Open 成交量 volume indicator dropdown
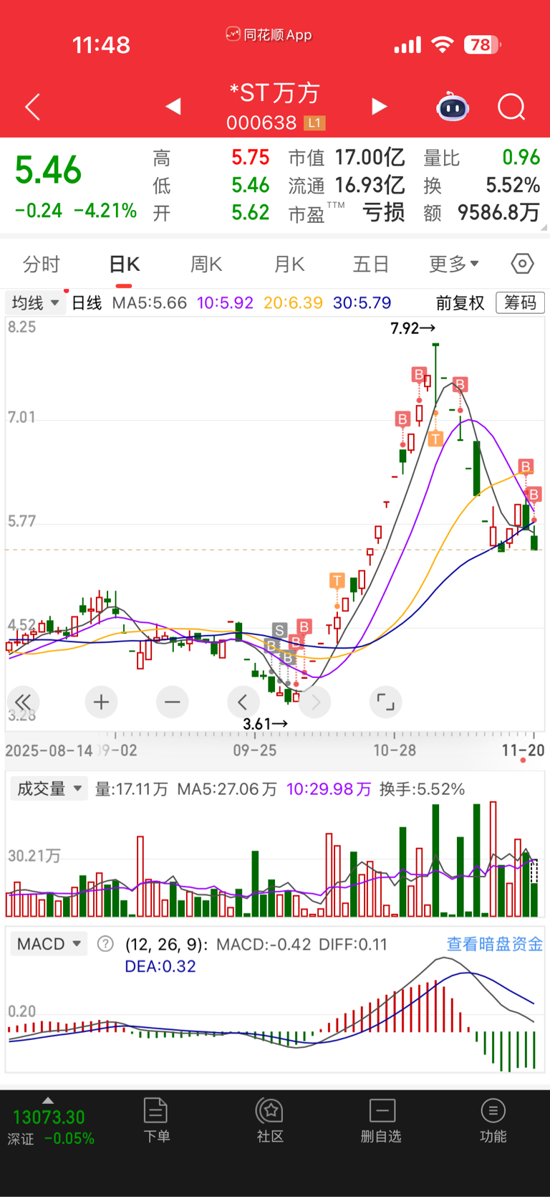This screenshot has height=1197, width=550. tap(49, 788)
